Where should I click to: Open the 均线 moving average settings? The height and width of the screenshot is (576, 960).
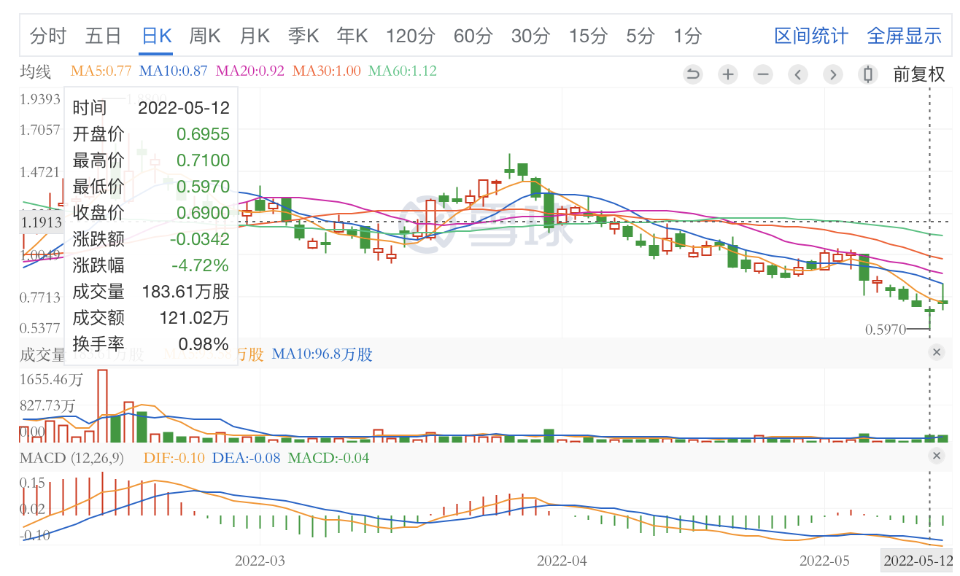(35, 71)
